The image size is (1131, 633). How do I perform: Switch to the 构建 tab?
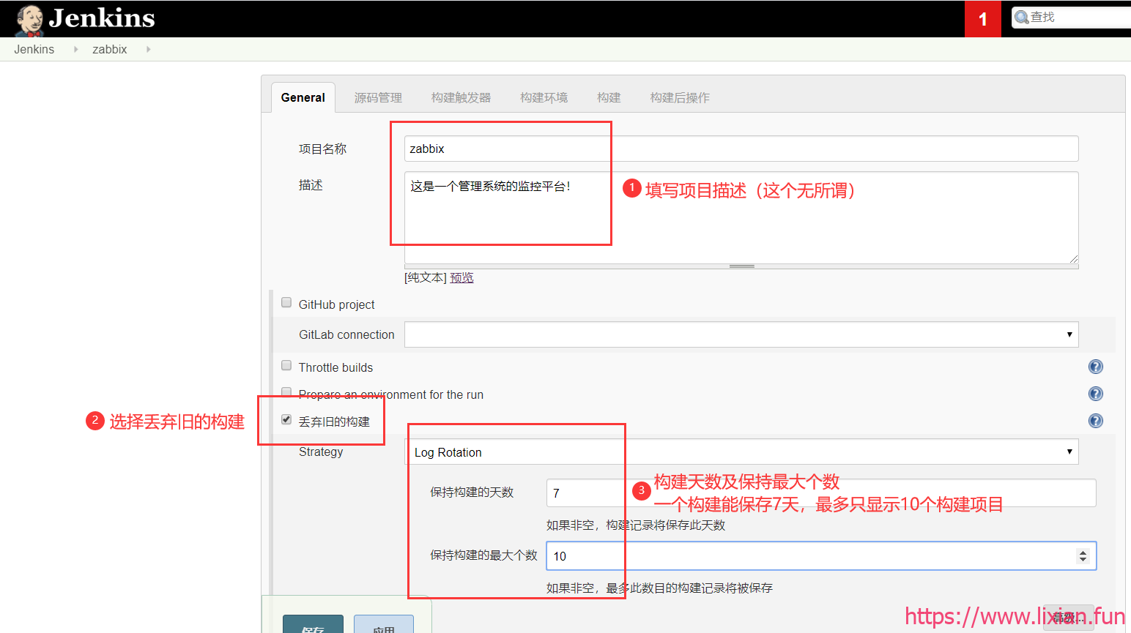pos(609,97)
